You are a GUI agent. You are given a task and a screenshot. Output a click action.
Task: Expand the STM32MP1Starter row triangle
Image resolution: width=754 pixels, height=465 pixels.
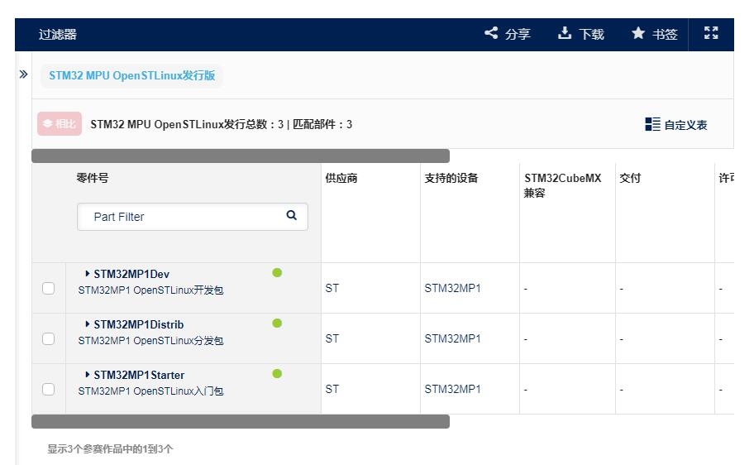pyautogui.click(x=88, y=375)
